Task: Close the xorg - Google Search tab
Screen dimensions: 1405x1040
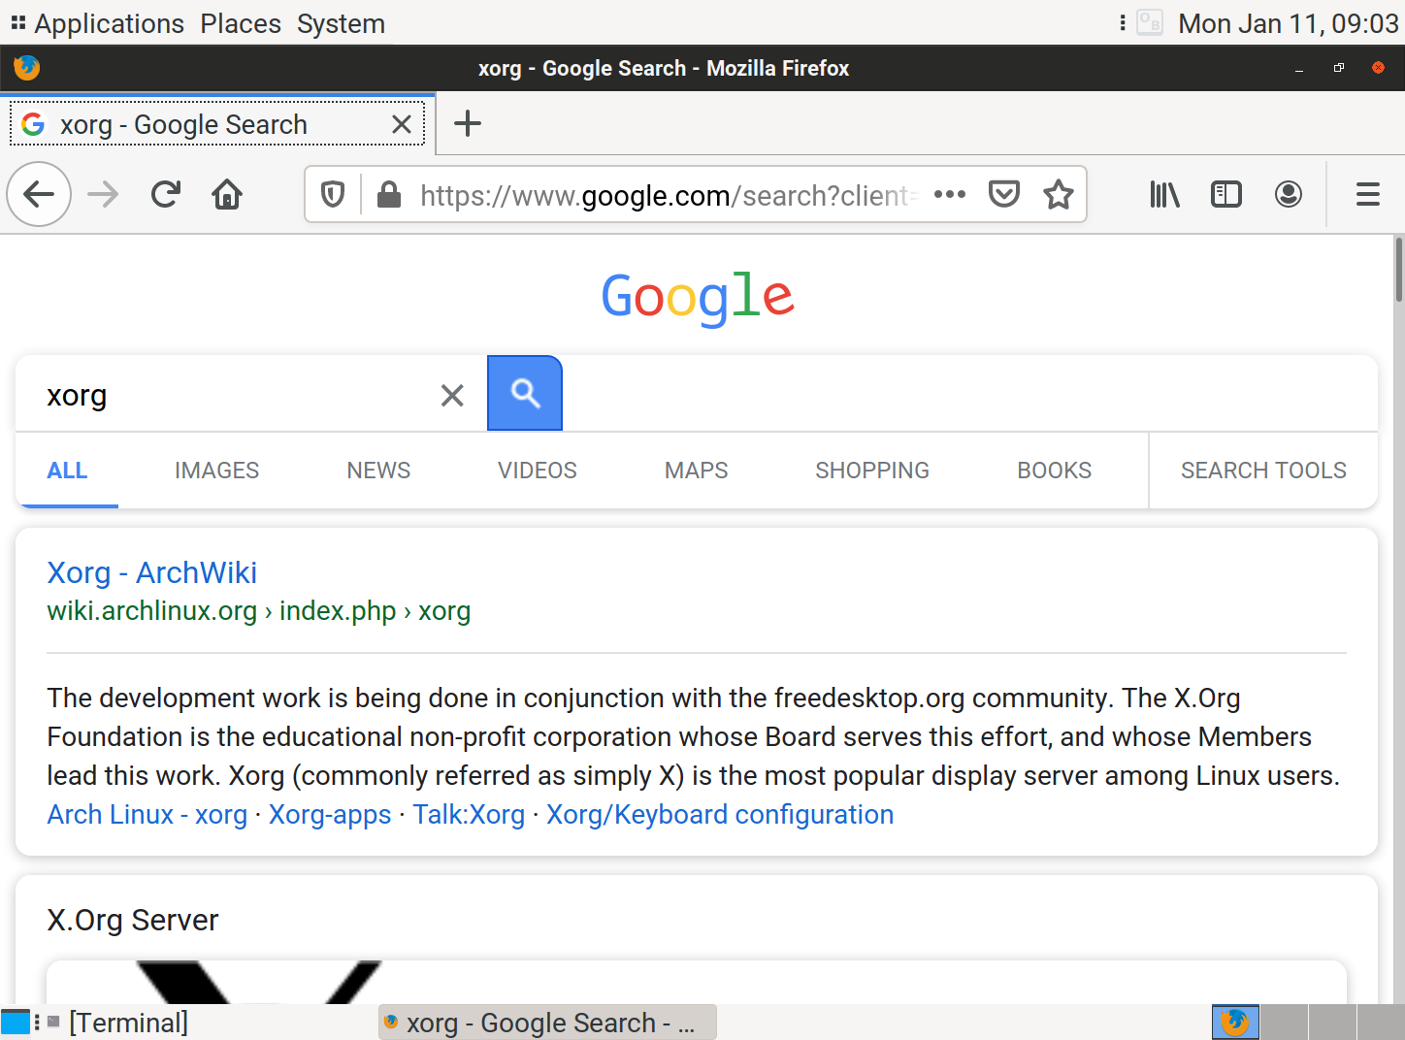Action: (x=402, y=124)
